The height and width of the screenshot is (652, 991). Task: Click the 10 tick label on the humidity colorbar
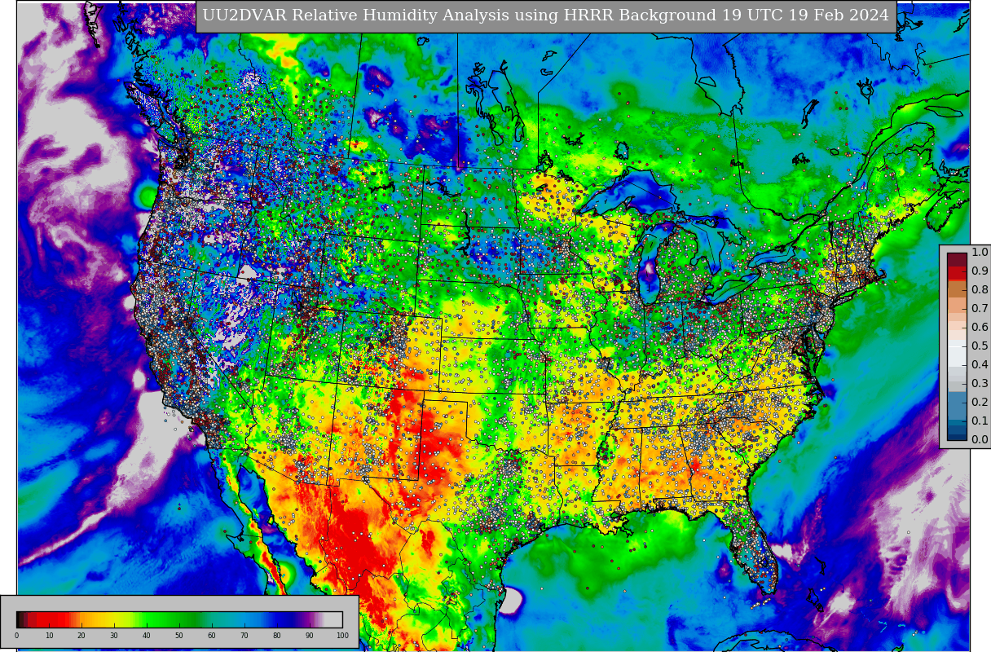(49, 636)
